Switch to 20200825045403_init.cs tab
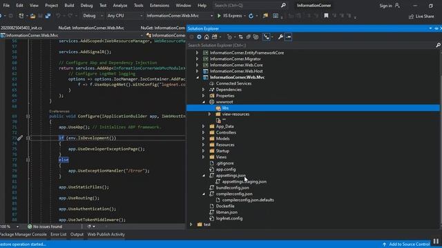This screenshot has width=442, height=248. tap(21, 28)
